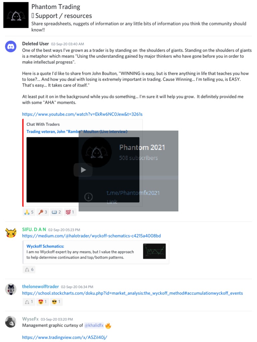Play the Chat With Traders video
Viewport: 257px width, 342px height.
(x=83, y=170)
